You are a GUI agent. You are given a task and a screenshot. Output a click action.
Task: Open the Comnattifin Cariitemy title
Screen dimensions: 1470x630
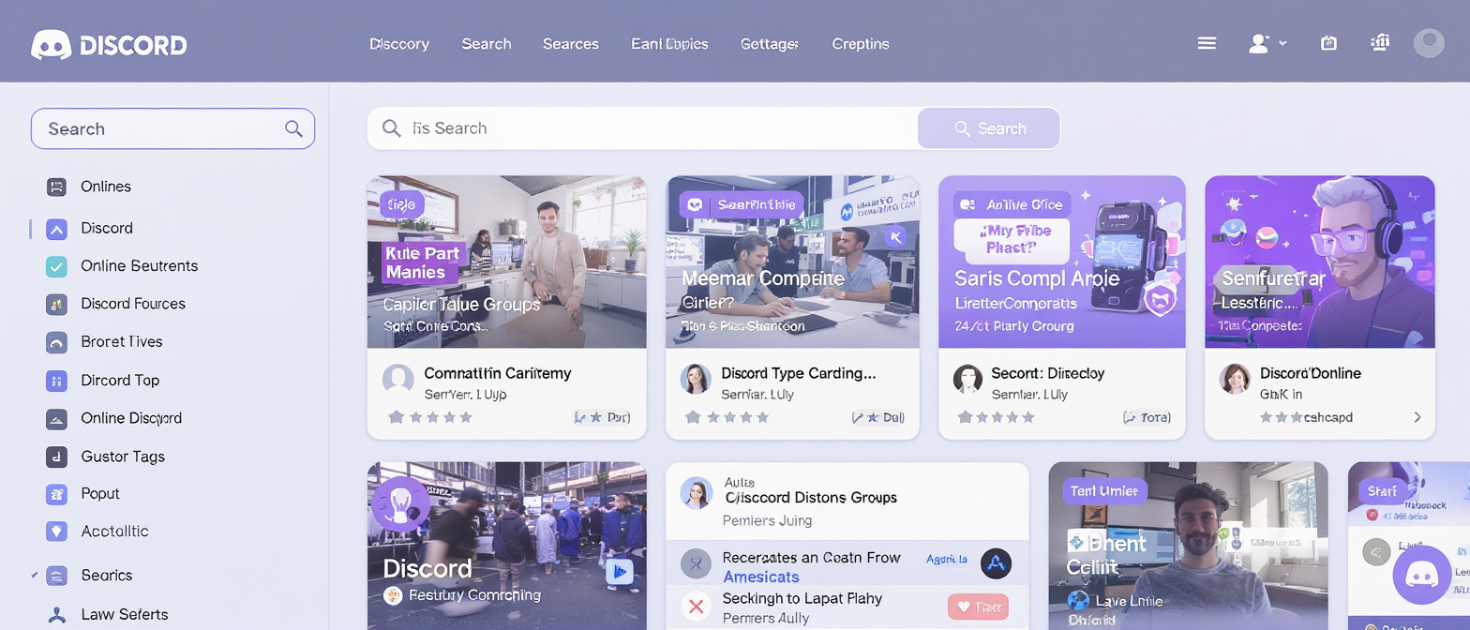click(498, 373)
